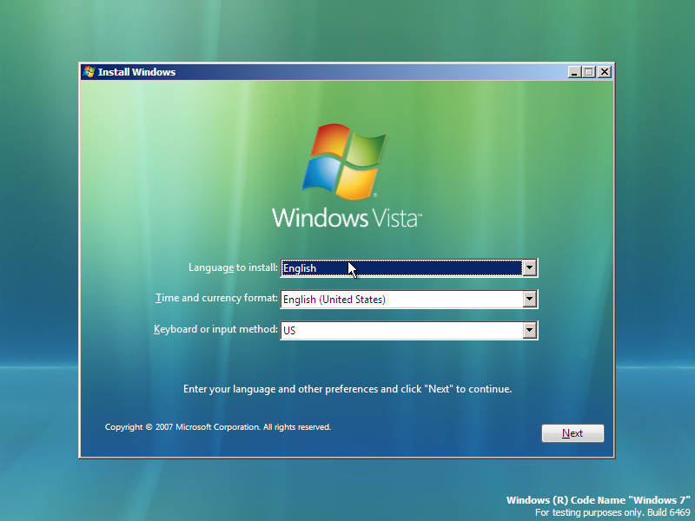Image resolution: width=695 pixels, height=521 pixels.
Task: Click the "Language to install:" label
Action: pos(233,267)
